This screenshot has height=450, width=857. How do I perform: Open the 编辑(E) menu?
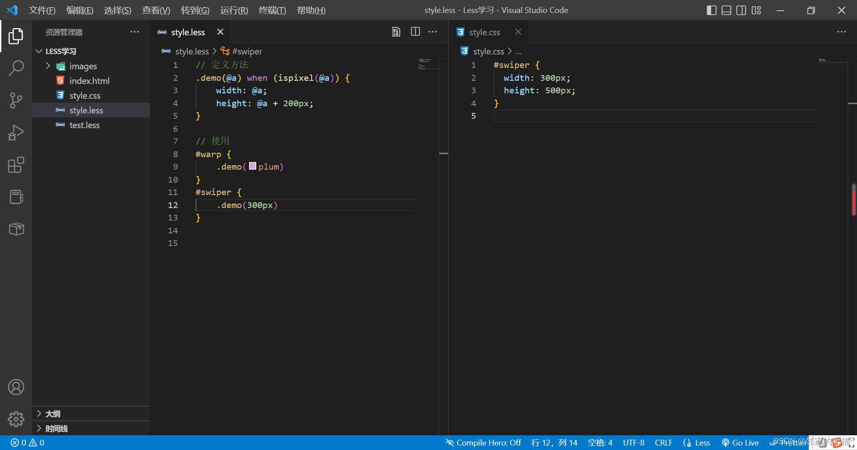(x=79, y=10)
